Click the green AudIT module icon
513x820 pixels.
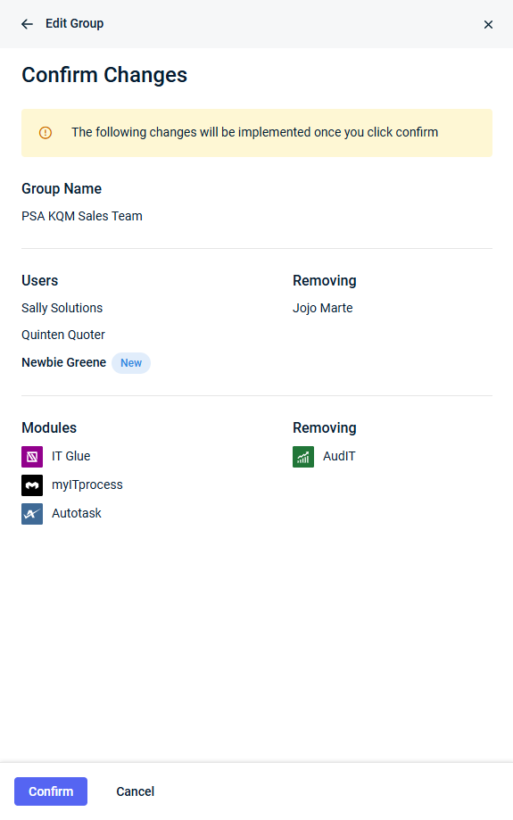point(303,457)
